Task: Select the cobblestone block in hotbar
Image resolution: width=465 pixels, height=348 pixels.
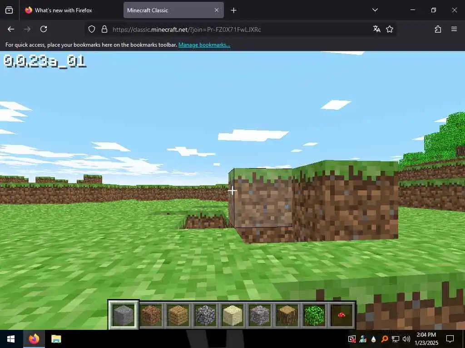Action: pyautogui.click(x=205, y=315)
